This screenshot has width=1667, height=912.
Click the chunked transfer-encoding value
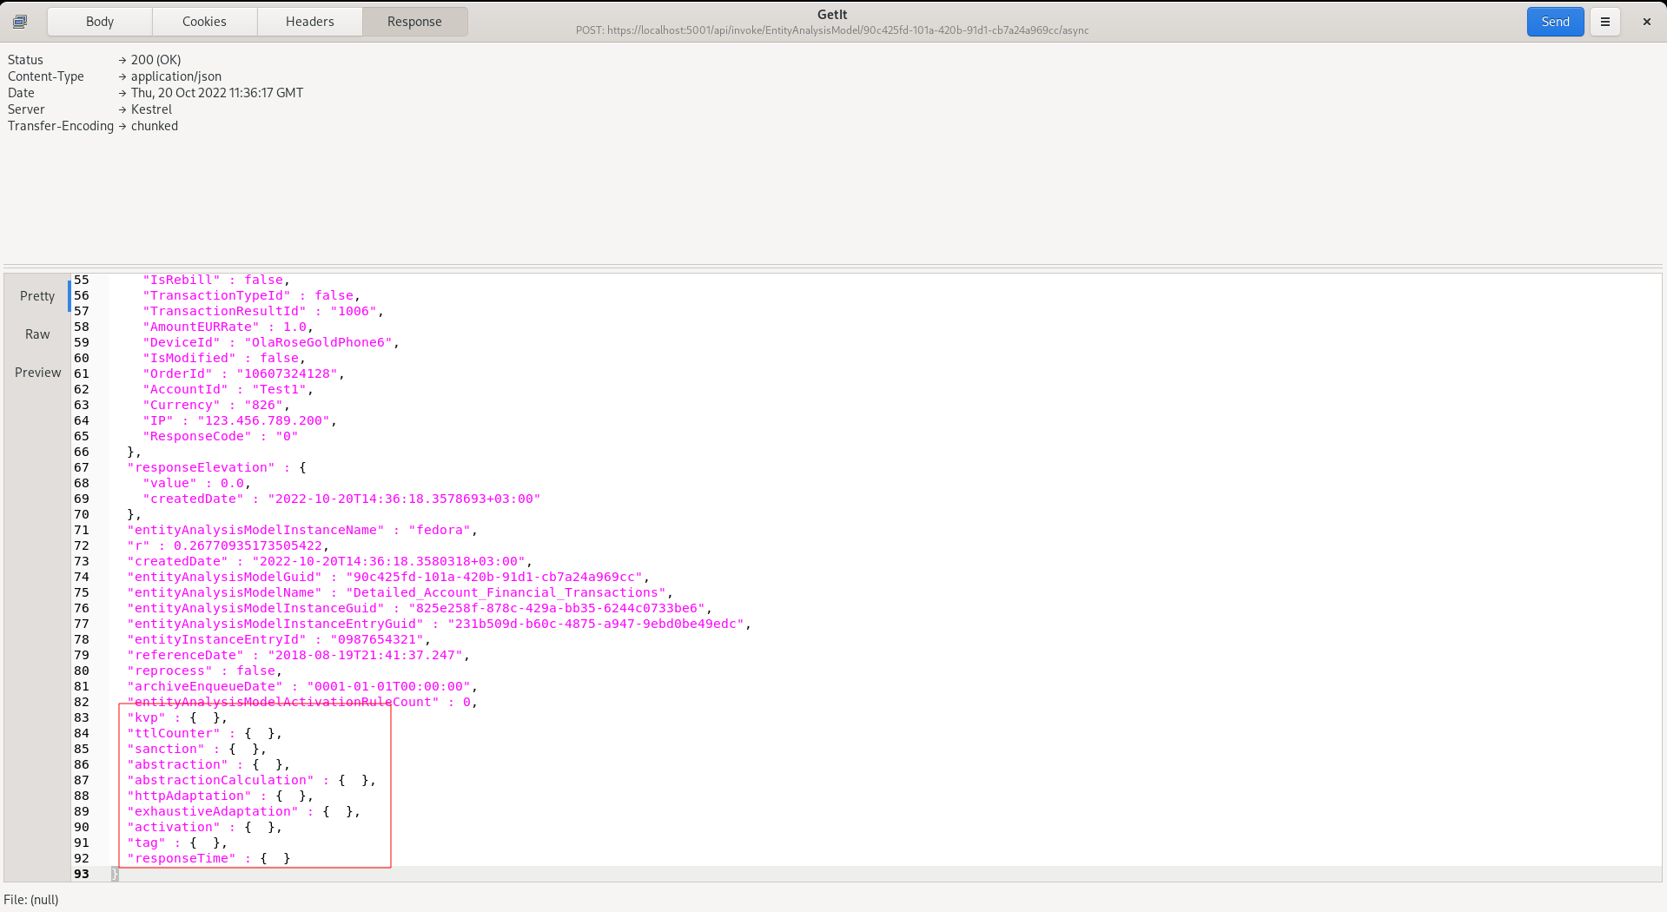click(155, 126)
